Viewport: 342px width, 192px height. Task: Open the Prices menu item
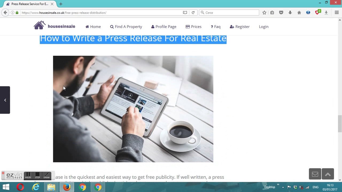coord(193,27)
